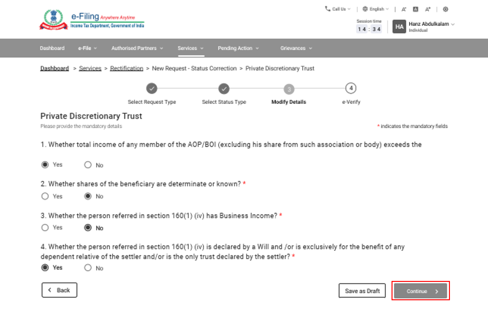Go to Rectification breadcrumb link
This screenshot has height=312, width=488.
(127, 68)
